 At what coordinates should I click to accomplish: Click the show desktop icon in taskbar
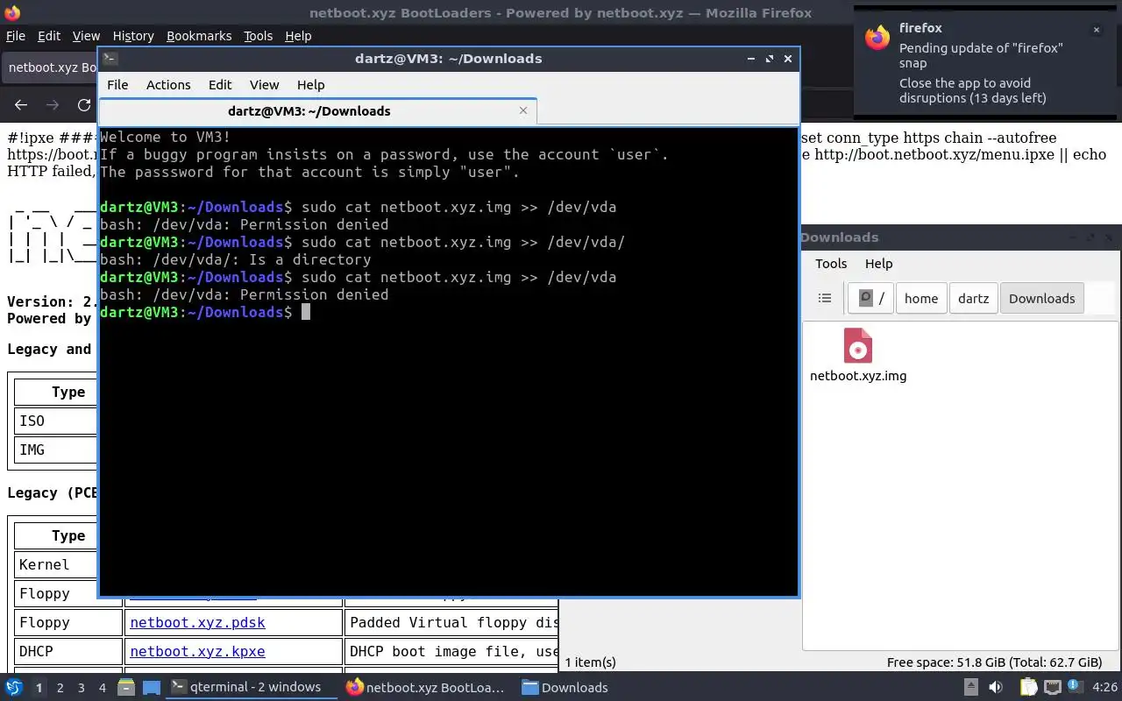pos(151,687)
